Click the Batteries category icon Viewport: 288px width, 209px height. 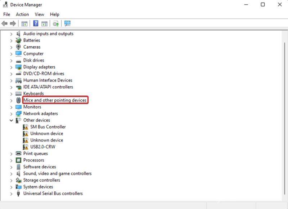(19, 40)
